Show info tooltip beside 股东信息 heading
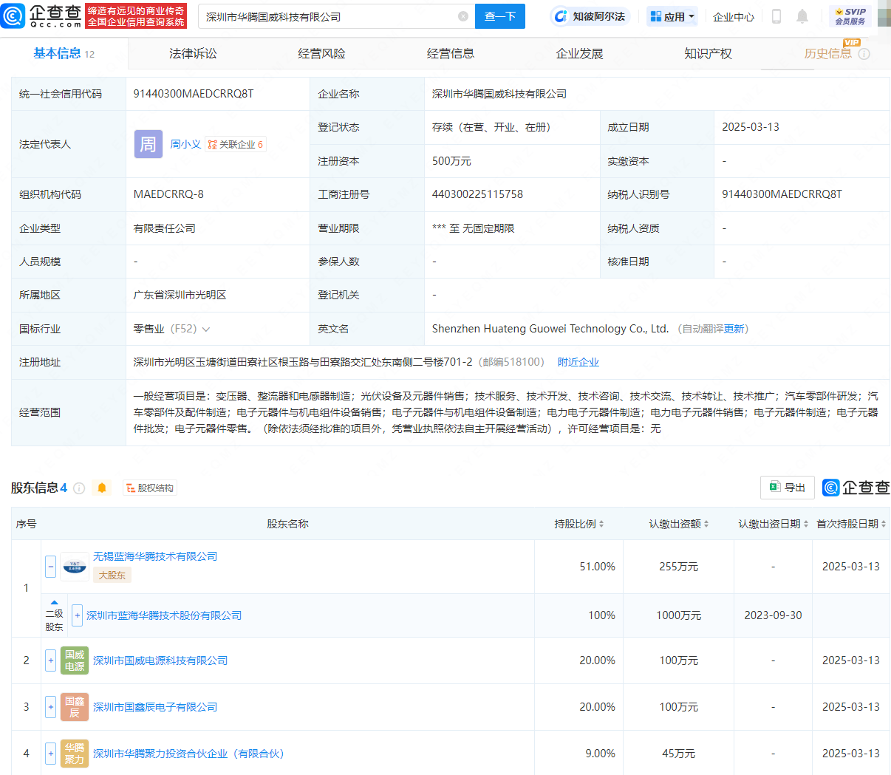 click(x=79, y=488)
